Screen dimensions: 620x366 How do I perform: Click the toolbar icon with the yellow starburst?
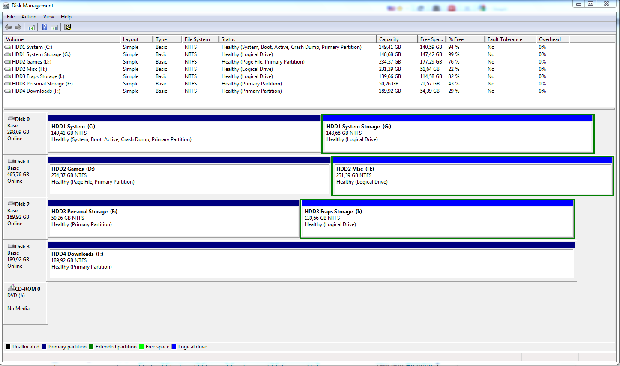coord(68,27)
